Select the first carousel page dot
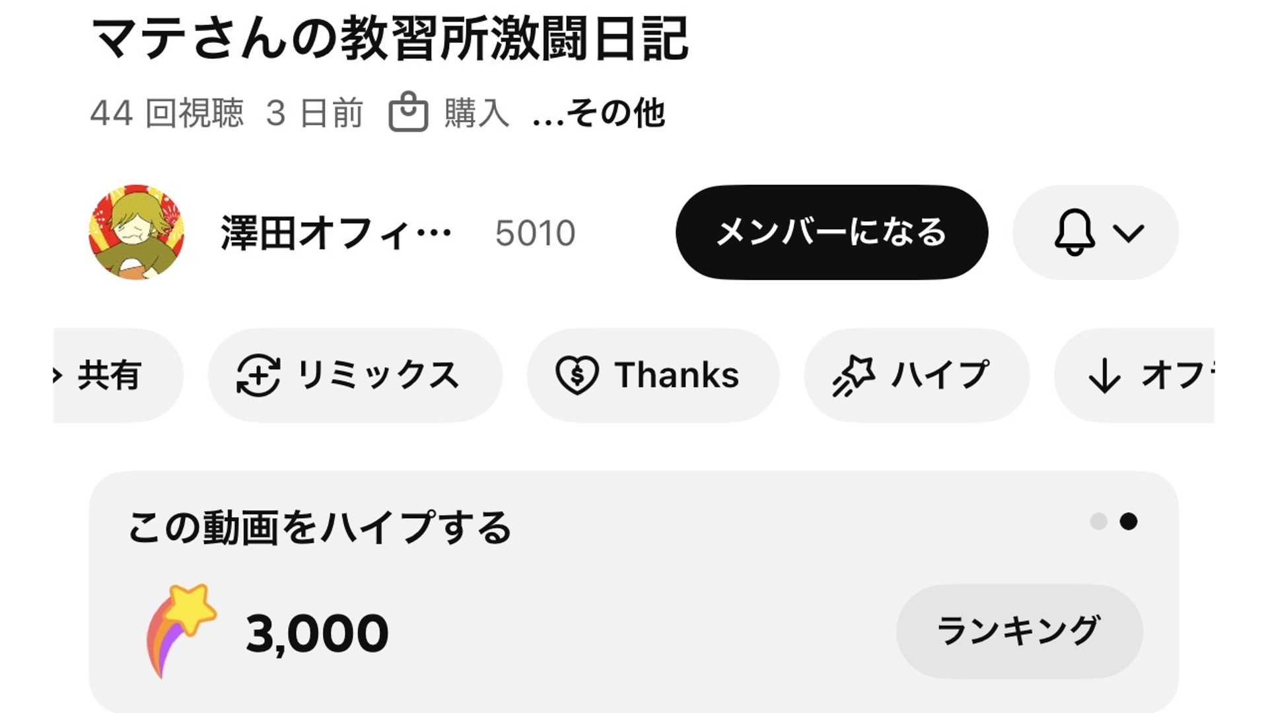The image size is (1268, 713). 1099,522
